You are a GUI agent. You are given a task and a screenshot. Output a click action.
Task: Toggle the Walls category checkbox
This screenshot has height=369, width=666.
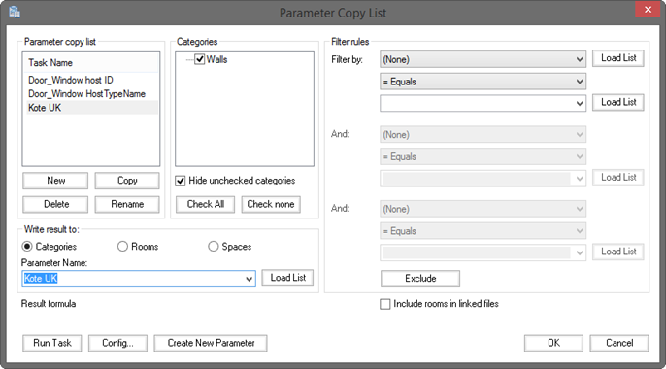(200, 59)
